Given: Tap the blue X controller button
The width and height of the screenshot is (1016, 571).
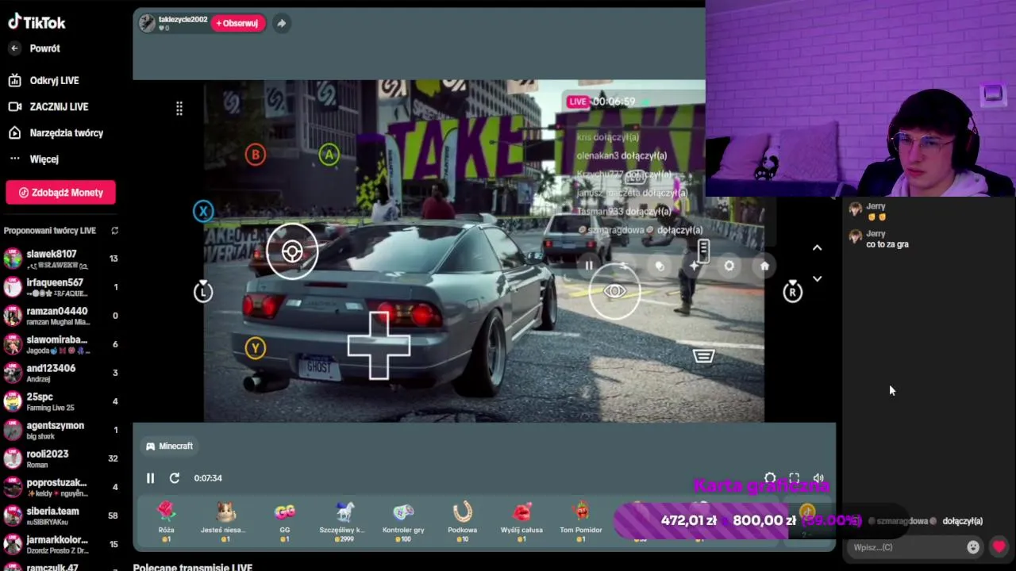Looking at the screenshot, I should pyautogui.click(x=203, y=211).
